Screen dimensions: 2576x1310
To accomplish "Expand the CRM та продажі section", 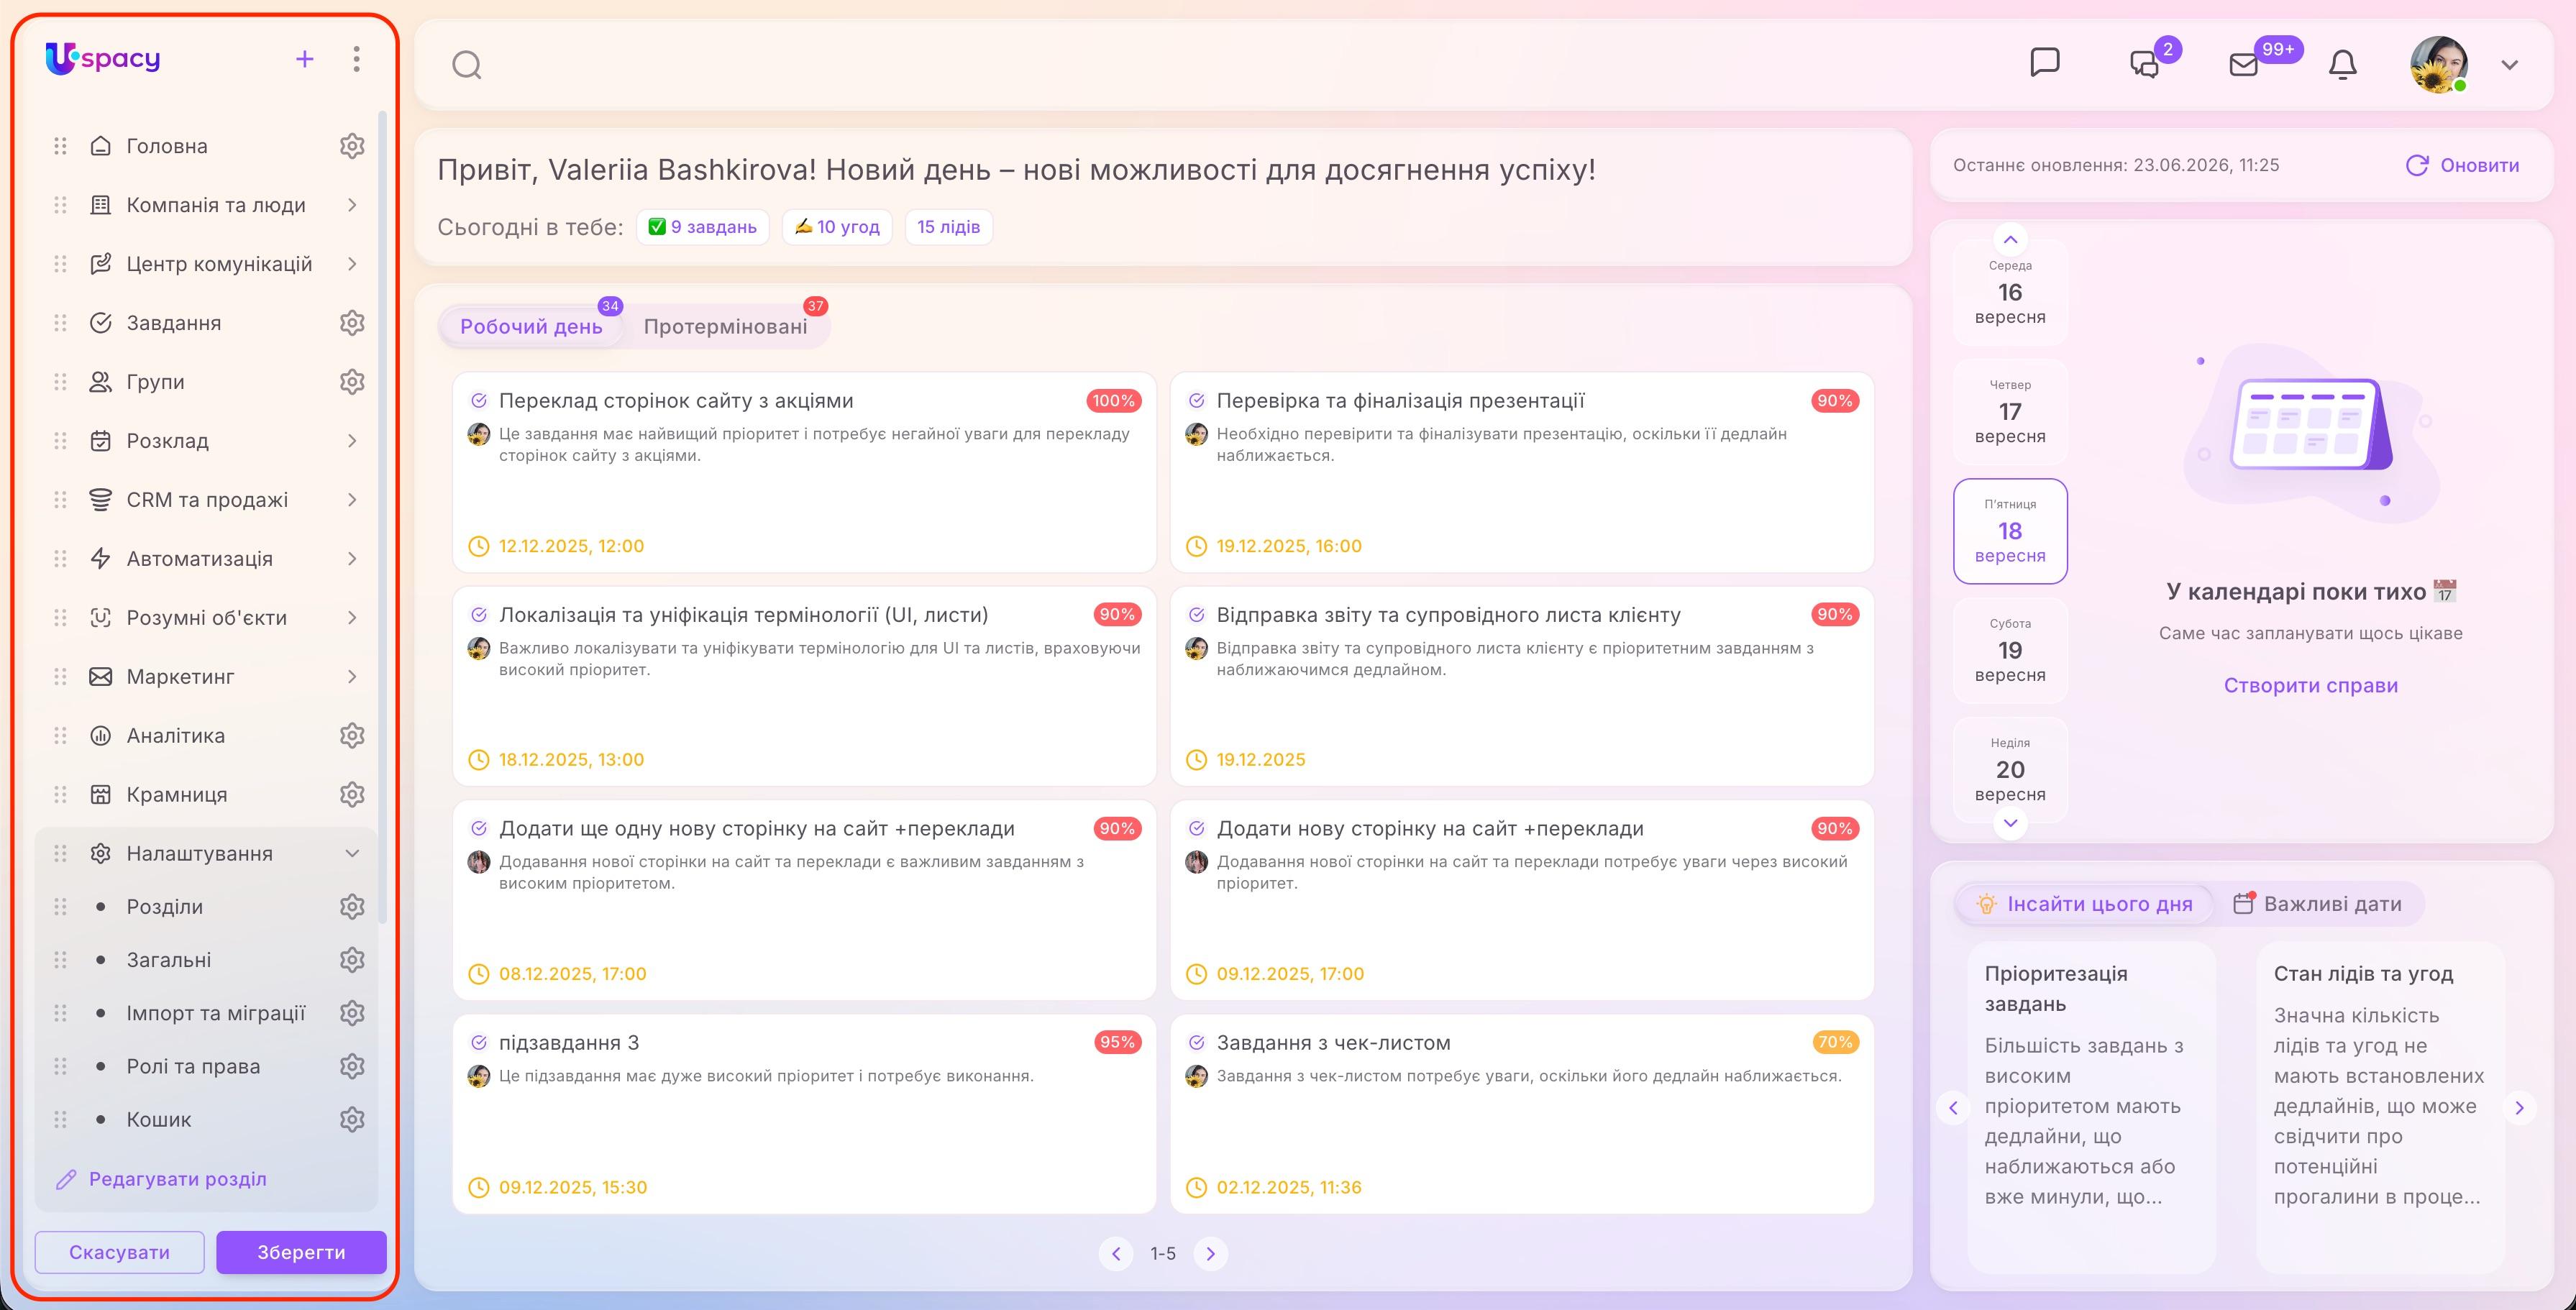I will [x=352, y=500].
